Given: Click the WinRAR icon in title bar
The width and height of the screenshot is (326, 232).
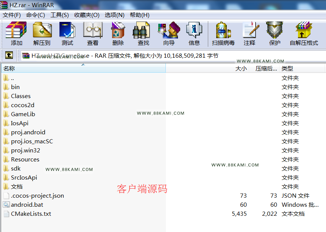Looking at the screenshot, I should coord(4,5).
